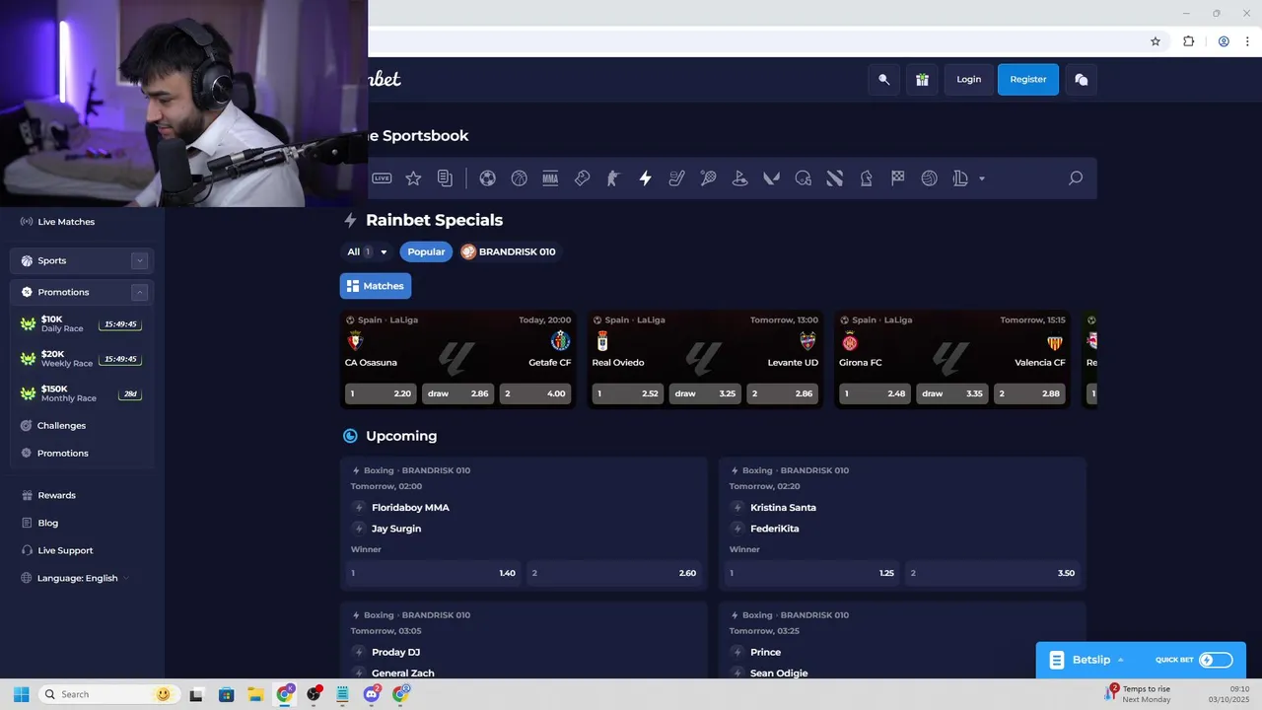Bet on Real Oviedo win at 2.52
This screenshot has width=1262, height=710.
(628, 393)
